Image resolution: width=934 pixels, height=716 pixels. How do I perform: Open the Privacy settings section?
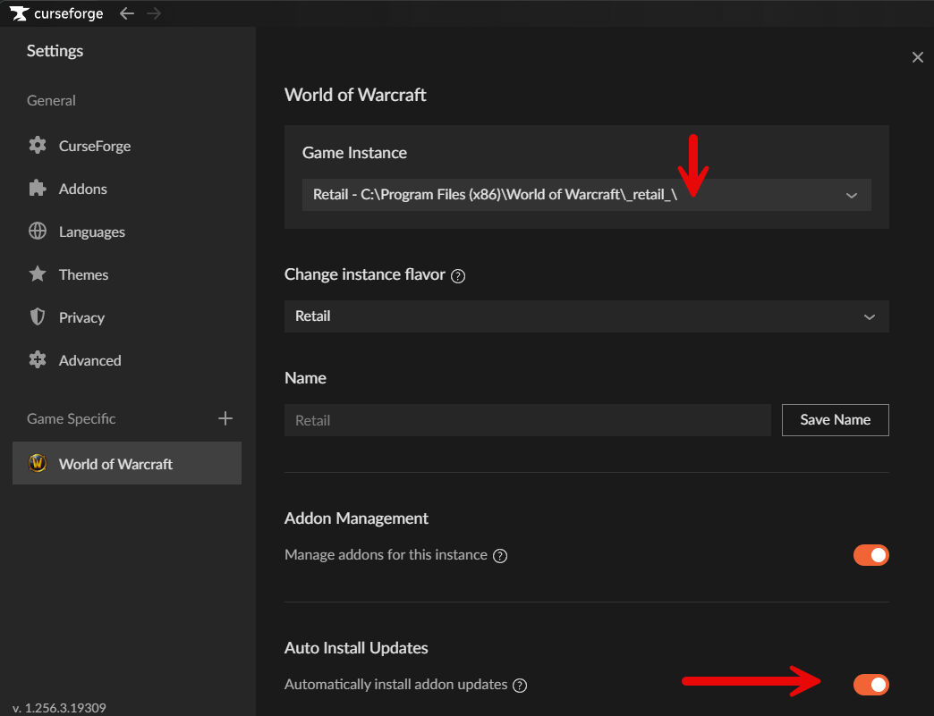click(81, 317)
